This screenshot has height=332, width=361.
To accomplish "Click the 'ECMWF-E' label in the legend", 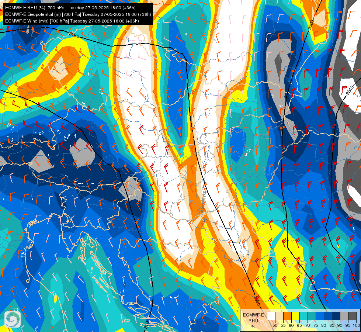I will [253, 315].
